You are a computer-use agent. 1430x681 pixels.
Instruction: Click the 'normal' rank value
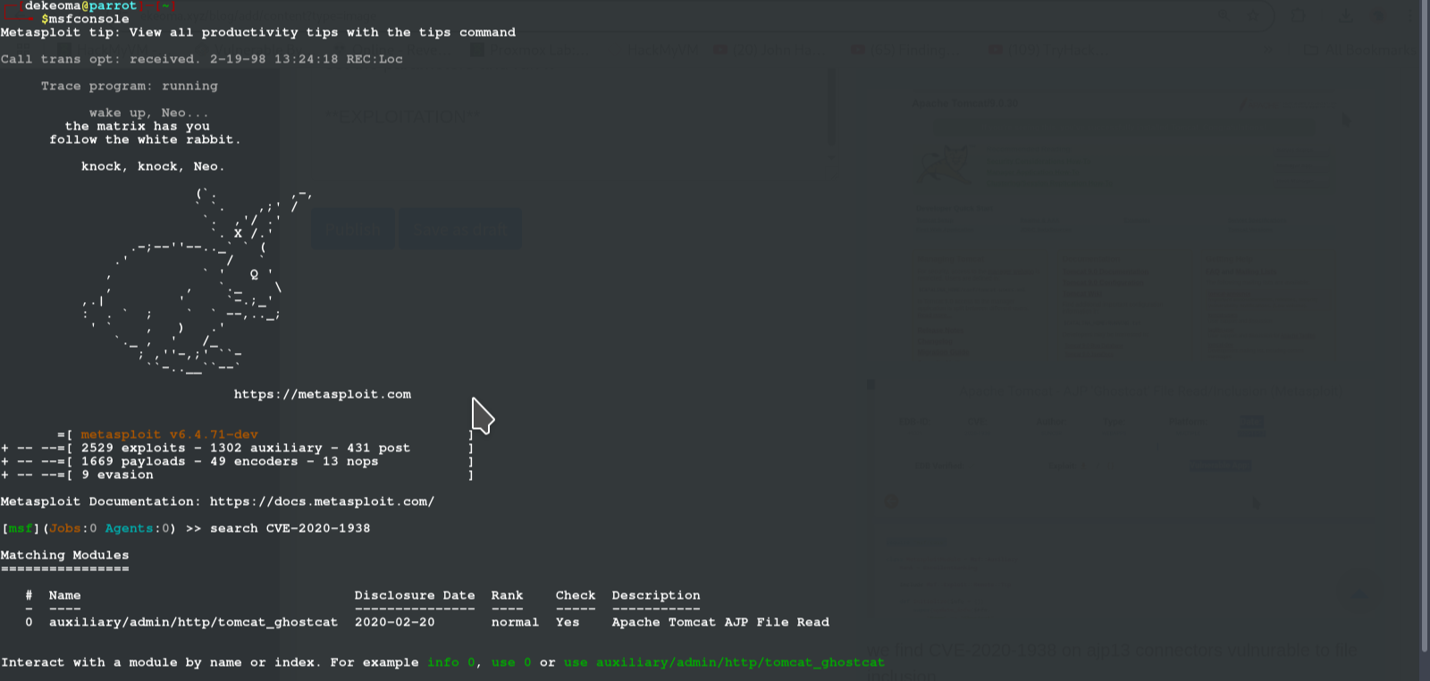point(515,622)
